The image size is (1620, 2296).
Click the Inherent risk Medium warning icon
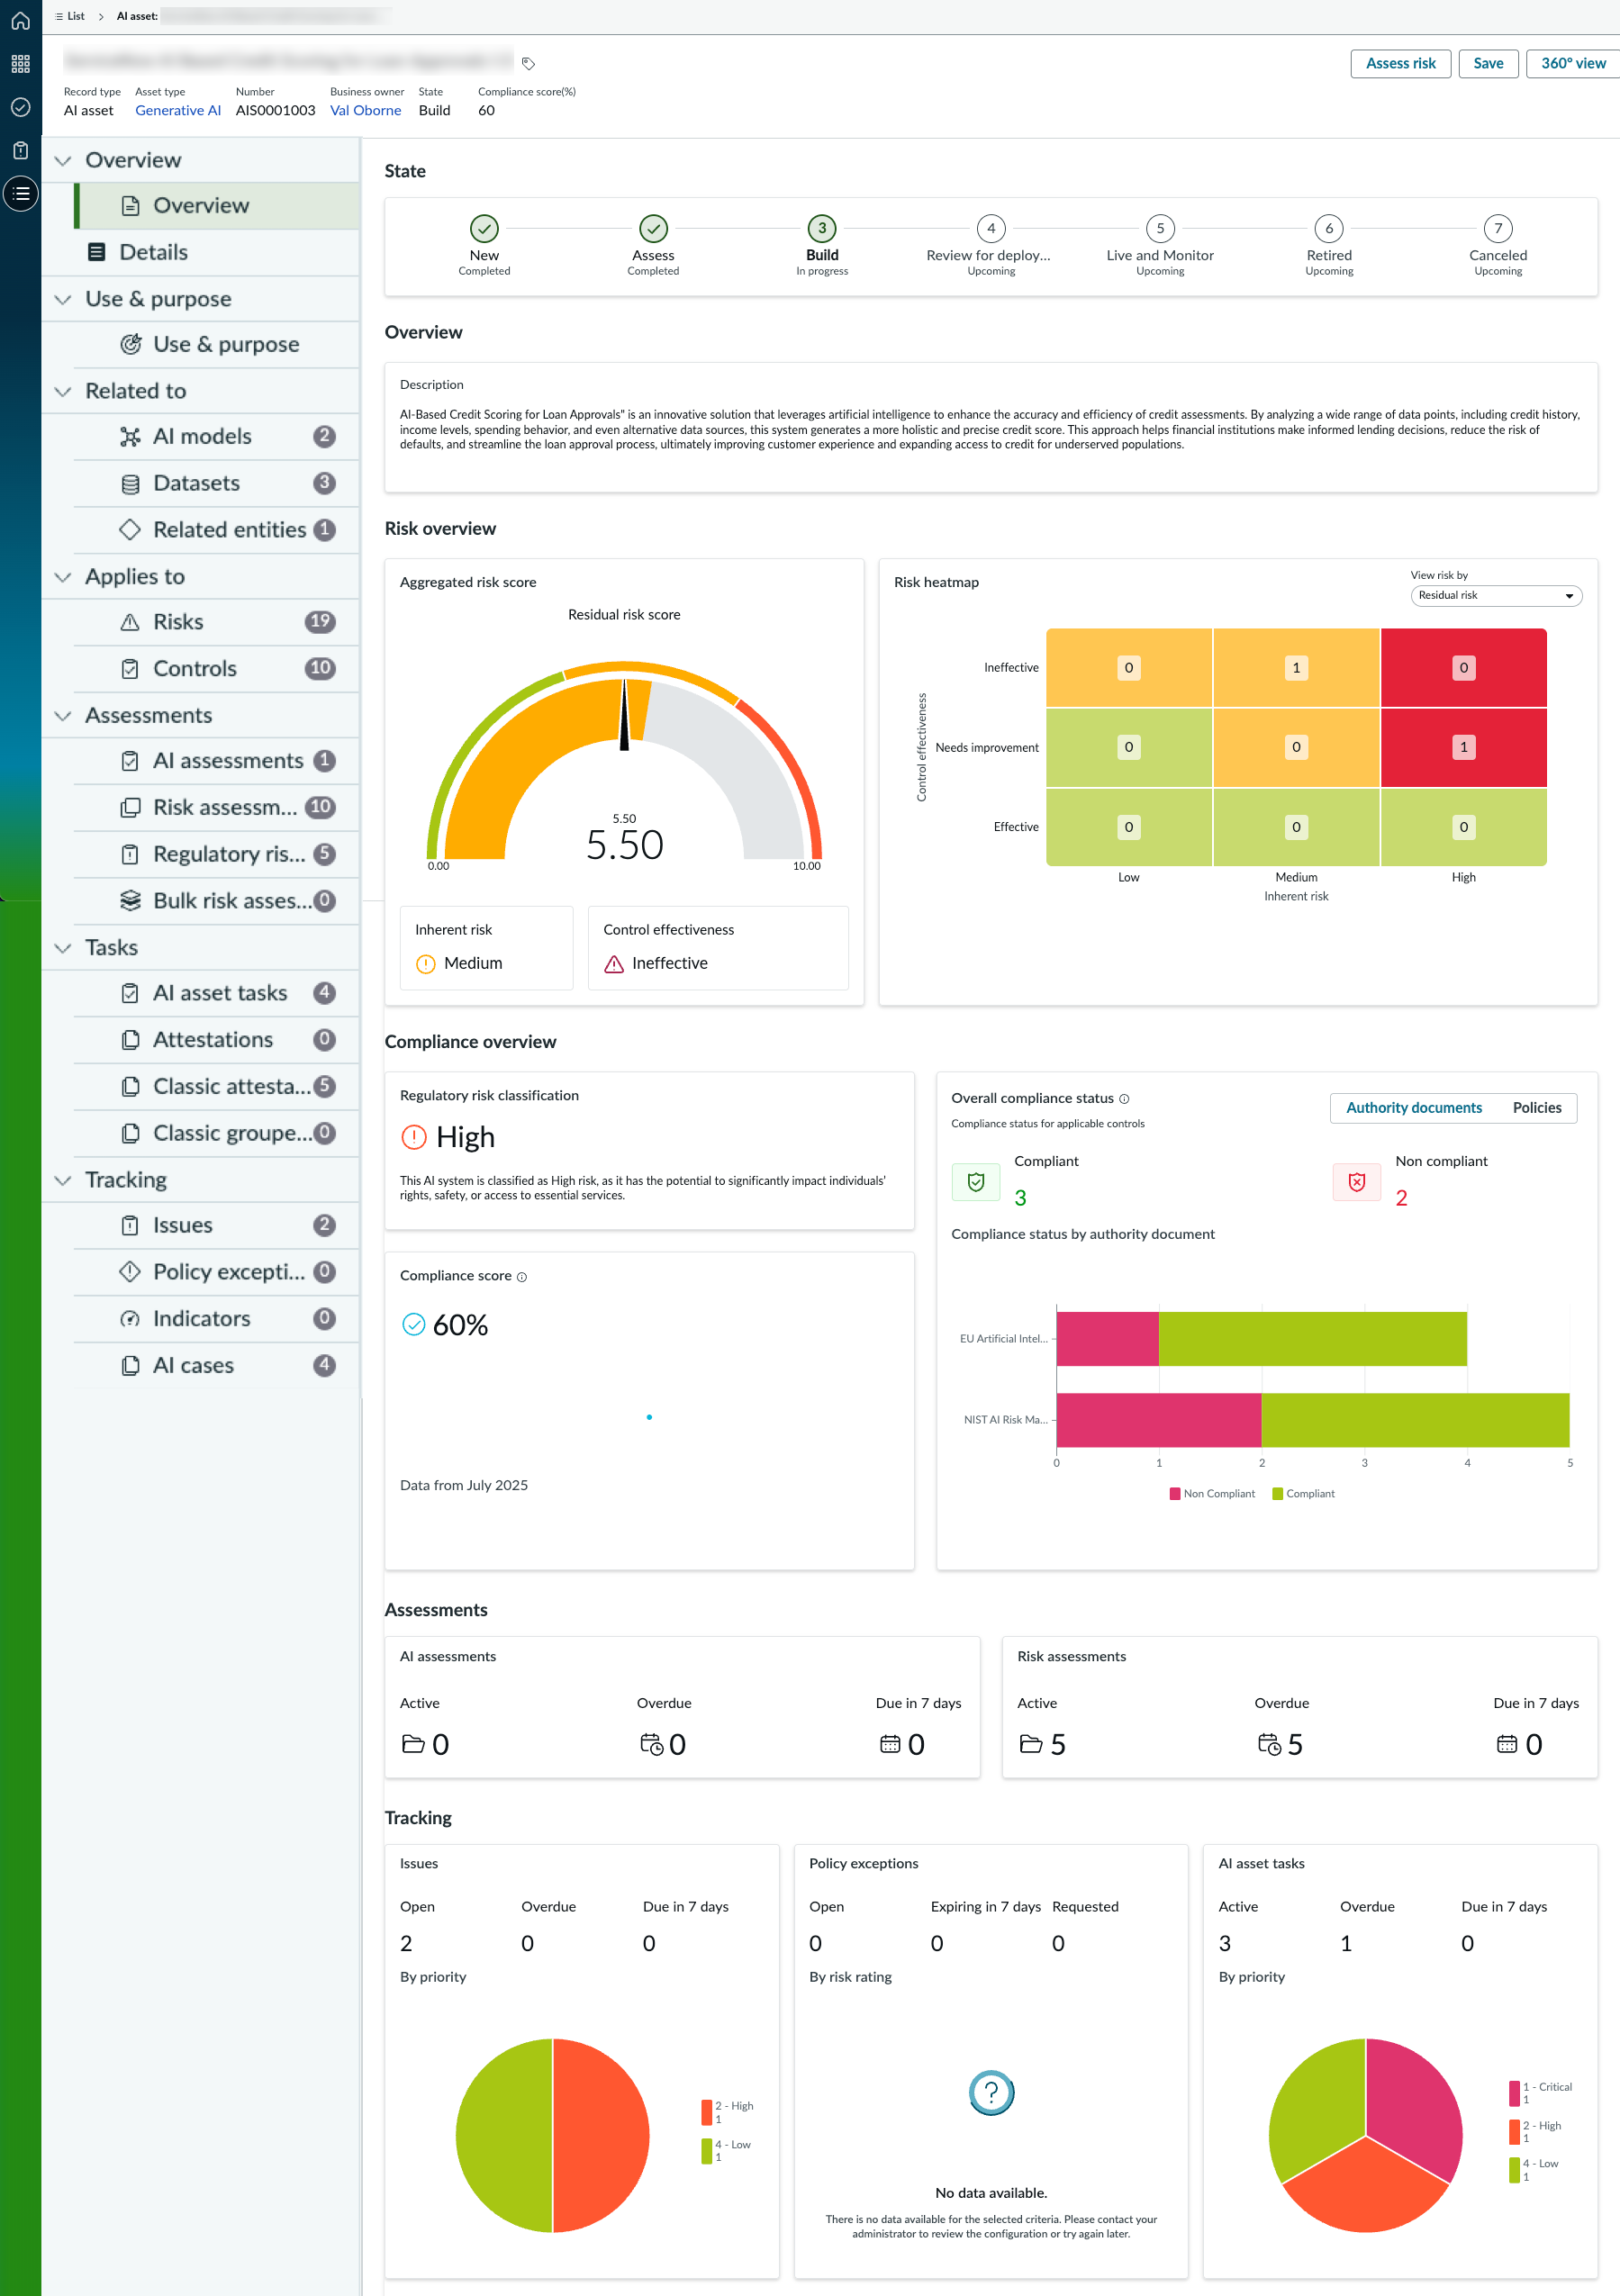426,963
